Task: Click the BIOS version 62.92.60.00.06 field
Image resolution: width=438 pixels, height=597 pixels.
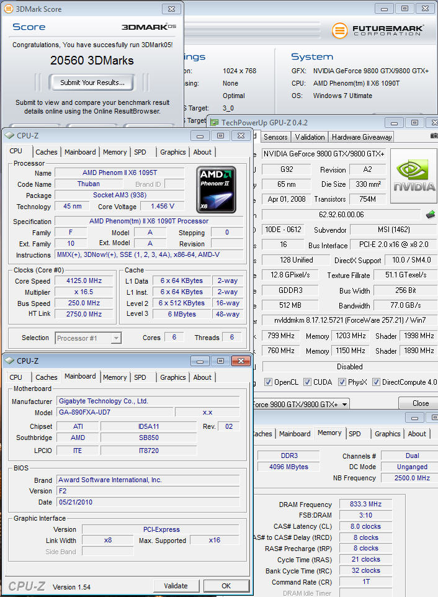Action: (x=341, y=215)
